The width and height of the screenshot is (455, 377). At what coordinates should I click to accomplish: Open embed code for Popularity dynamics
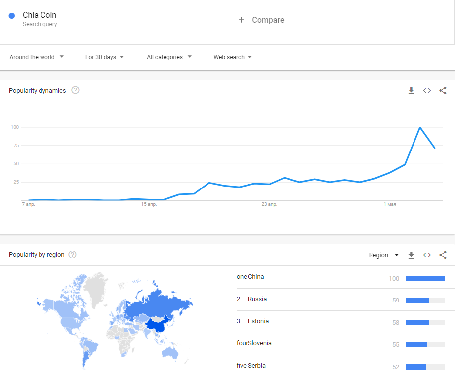click(x=427, y=91)
